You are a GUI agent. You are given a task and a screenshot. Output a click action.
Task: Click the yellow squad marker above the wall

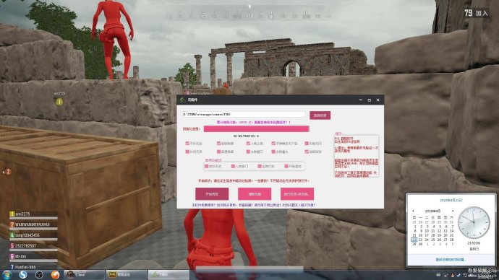[x=59, y=102]
